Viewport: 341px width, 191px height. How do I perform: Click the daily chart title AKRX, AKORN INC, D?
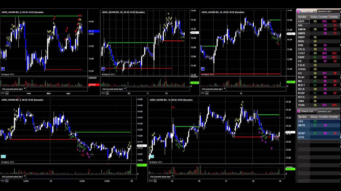[22, 12]
